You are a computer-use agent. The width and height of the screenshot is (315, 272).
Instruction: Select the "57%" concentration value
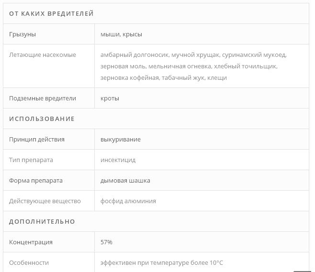tap(106, 242)
